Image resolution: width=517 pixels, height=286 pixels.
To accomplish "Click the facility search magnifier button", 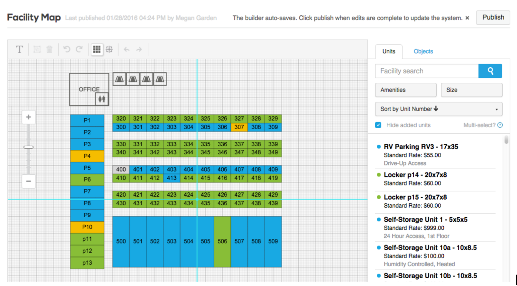I will pyautogui.click(x=490, y=71).
